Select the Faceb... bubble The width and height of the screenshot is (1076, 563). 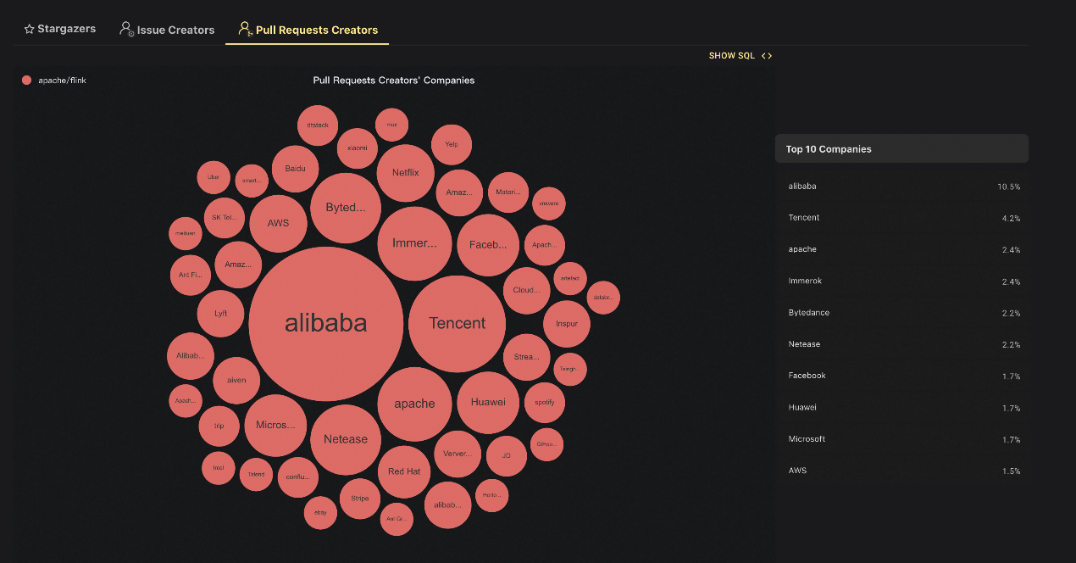[488, 245]
